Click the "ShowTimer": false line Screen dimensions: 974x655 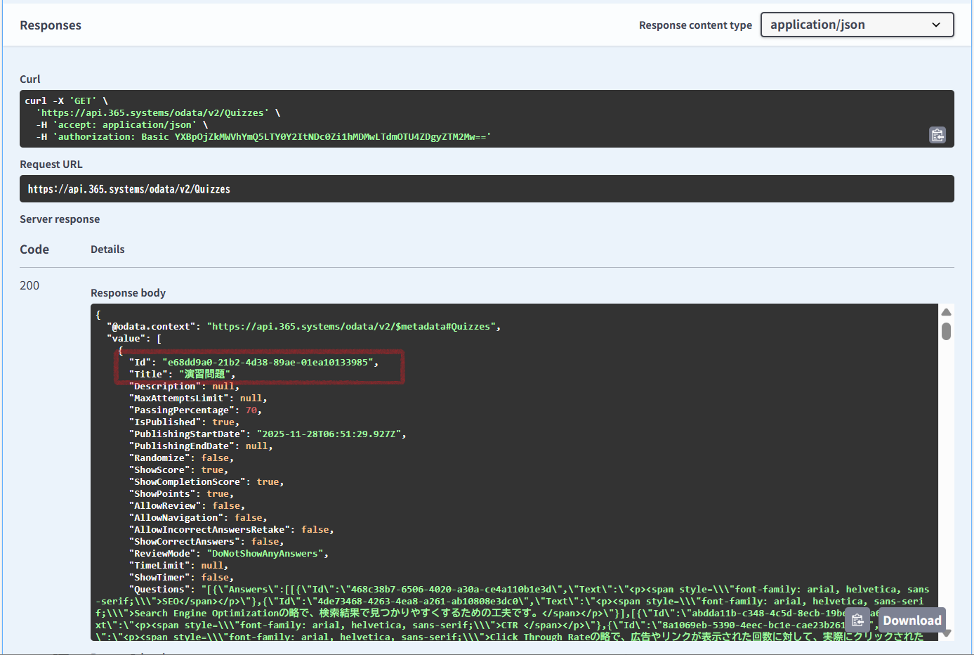181,578
